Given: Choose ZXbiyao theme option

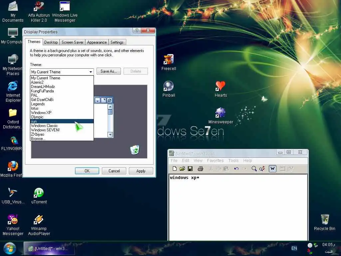Looking at the screenshot, I should pyautogui.click(x=62, y=134).
